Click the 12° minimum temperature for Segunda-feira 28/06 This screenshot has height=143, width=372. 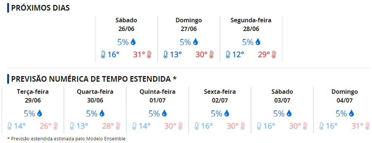(238, 54)
